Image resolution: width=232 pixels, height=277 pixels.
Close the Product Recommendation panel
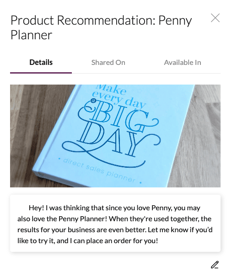(215, 18)
